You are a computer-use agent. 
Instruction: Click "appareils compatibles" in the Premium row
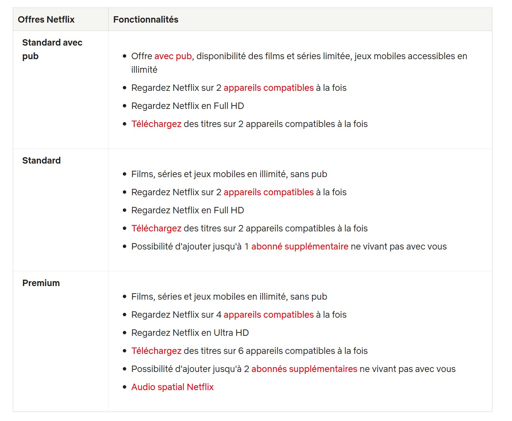click(x=268, y=315)
